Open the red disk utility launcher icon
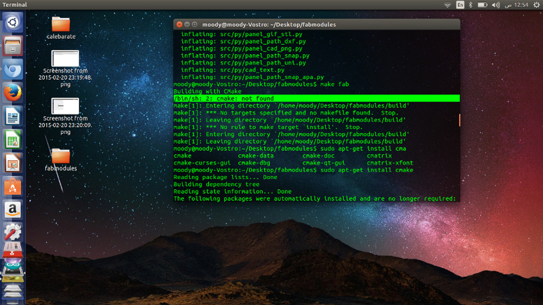The image size is (543, 305). point(12,250)
